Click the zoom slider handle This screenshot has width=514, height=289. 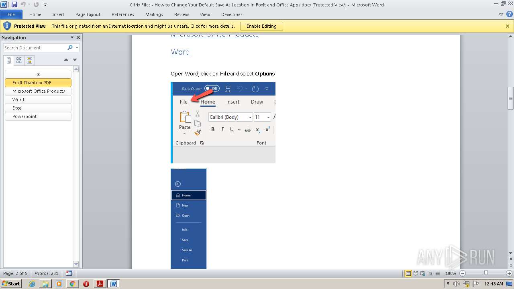(x=486, y=273)
